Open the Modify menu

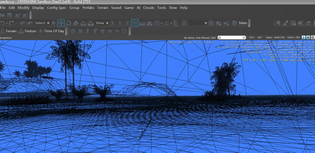click(24, 8)
